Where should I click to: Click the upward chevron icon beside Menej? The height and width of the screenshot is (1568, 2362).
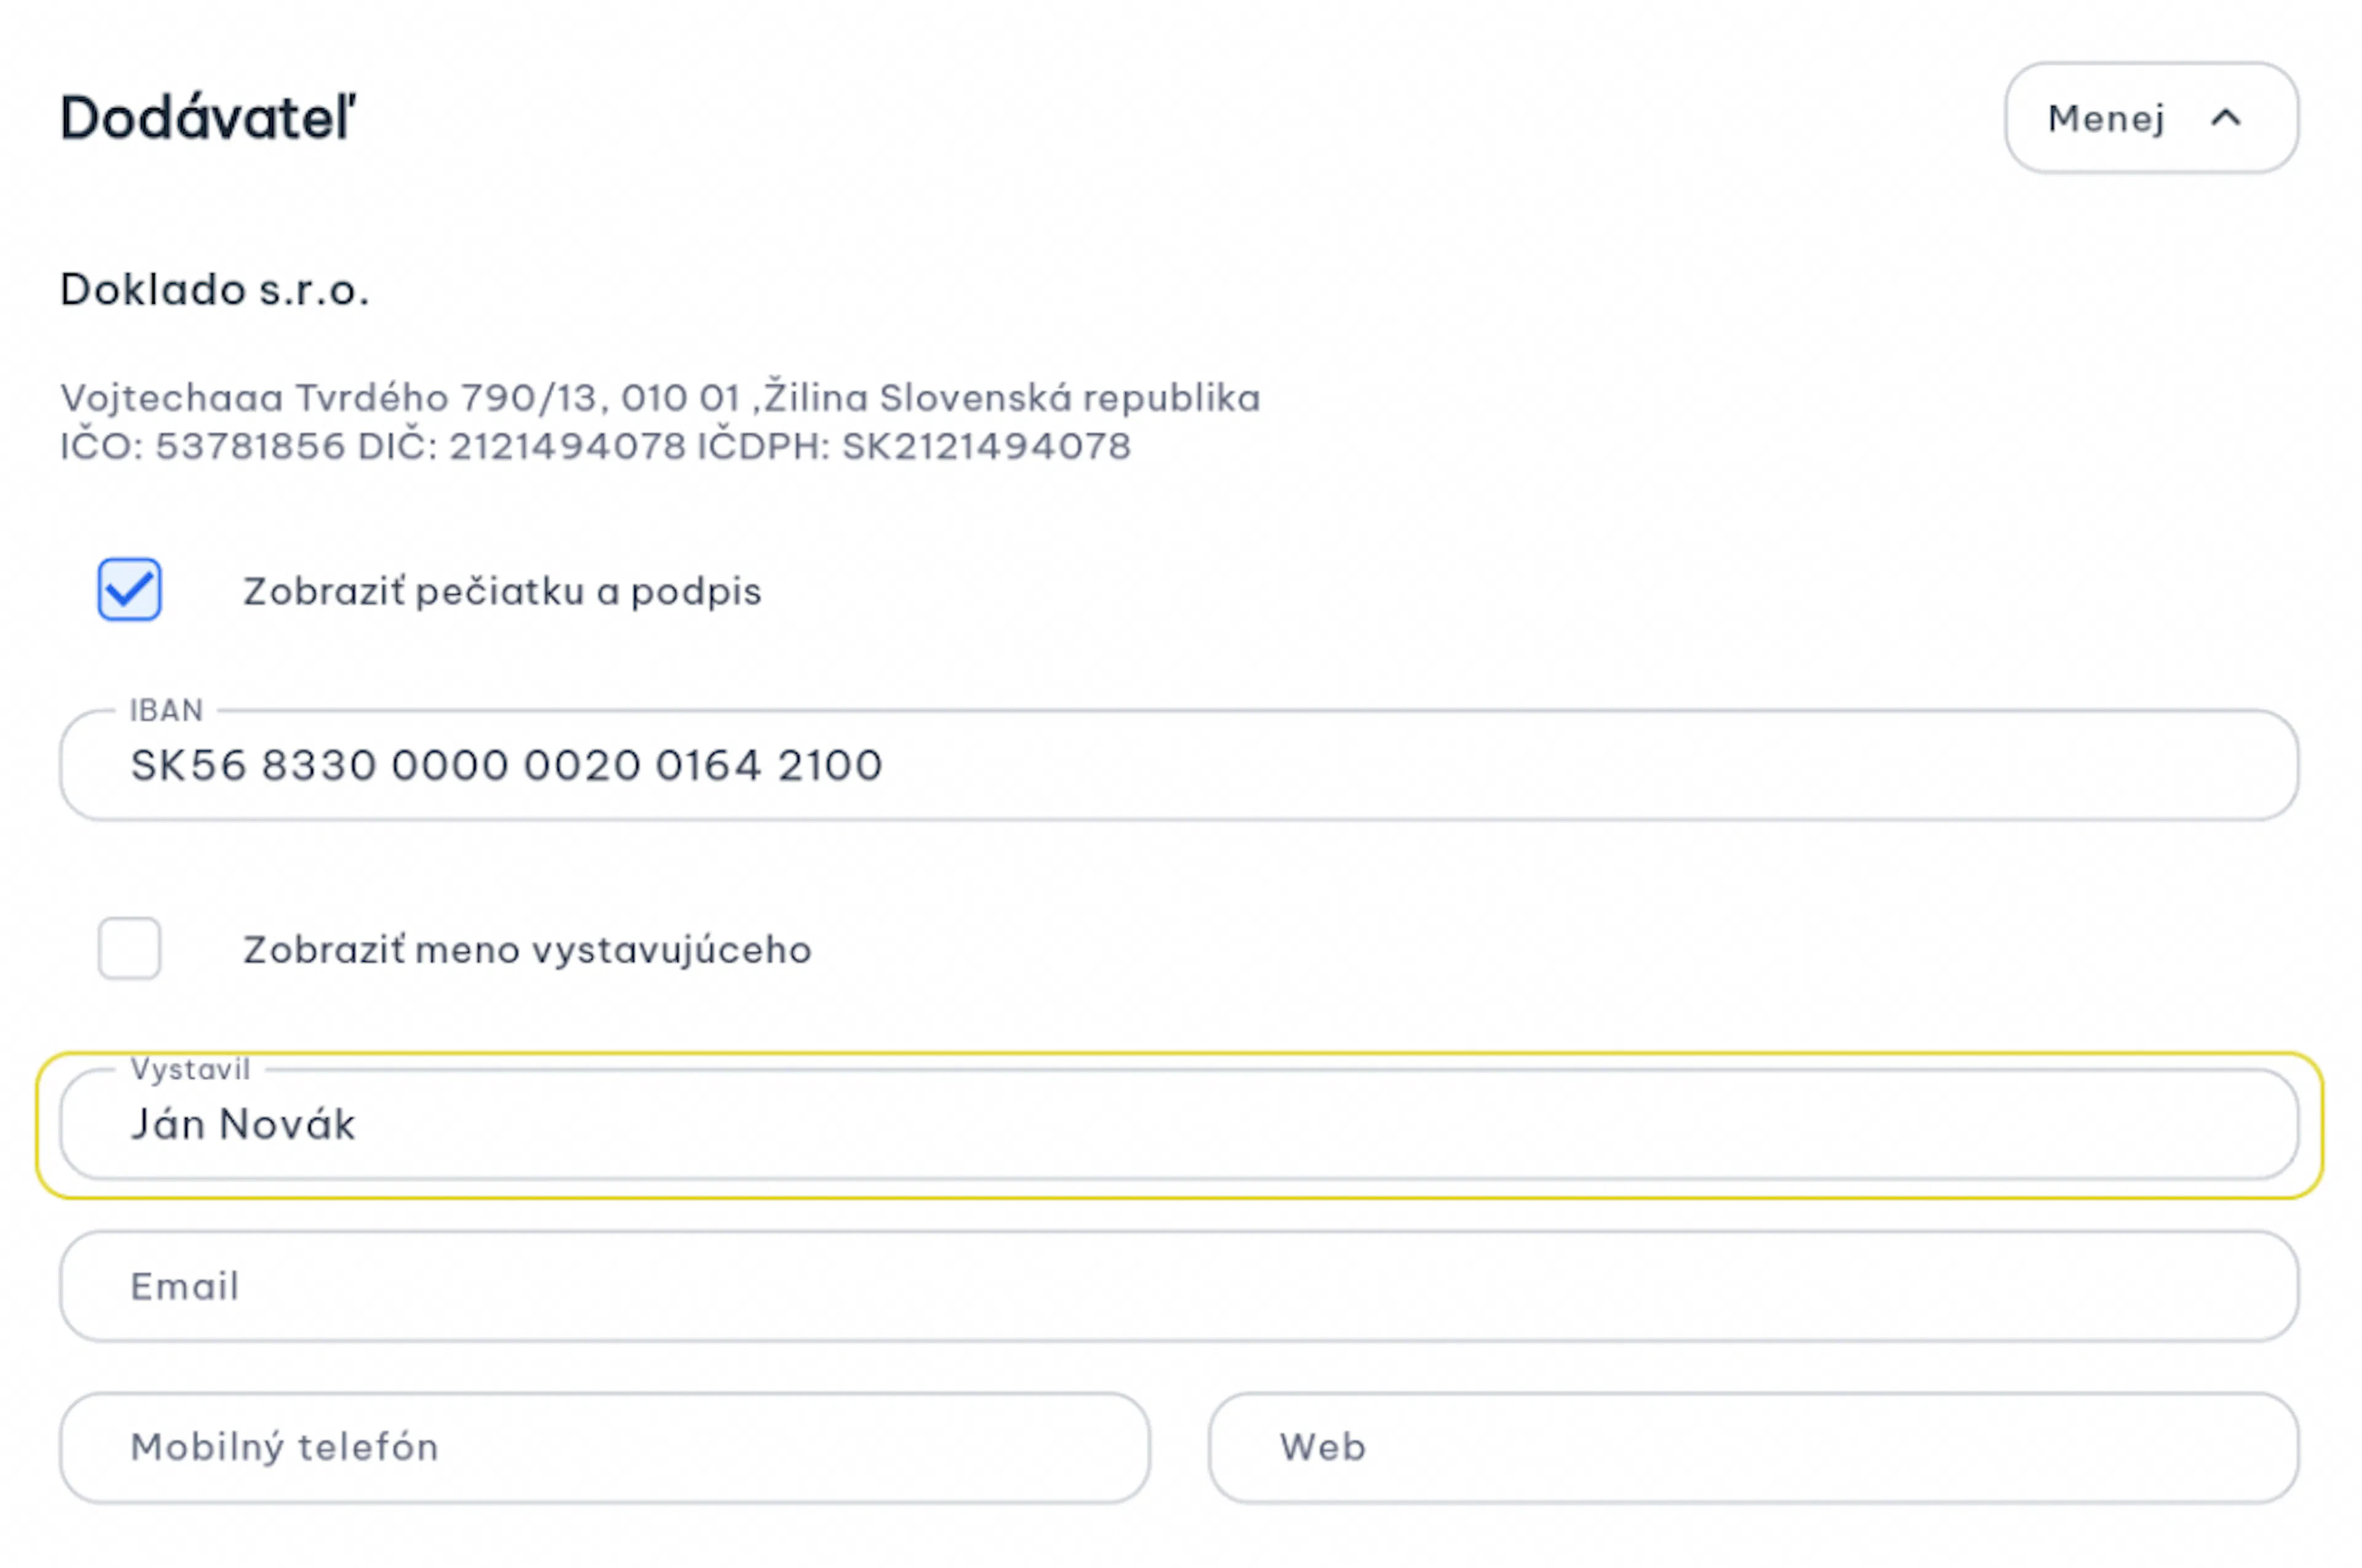coord(2226,118)
